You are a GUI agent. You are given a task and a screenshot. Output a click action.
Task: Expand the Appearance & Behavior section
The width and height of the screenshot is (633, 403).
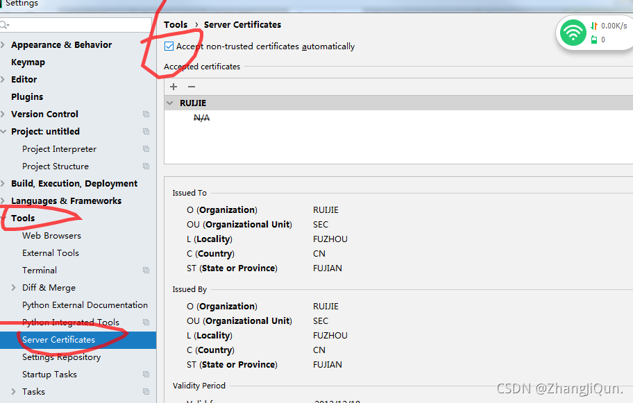click(x=4, y=44)
